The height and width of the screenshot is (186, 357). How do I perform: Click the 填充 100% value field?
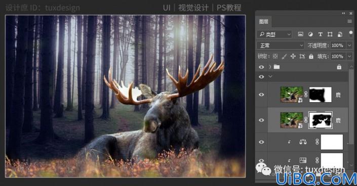coord(338,57)
